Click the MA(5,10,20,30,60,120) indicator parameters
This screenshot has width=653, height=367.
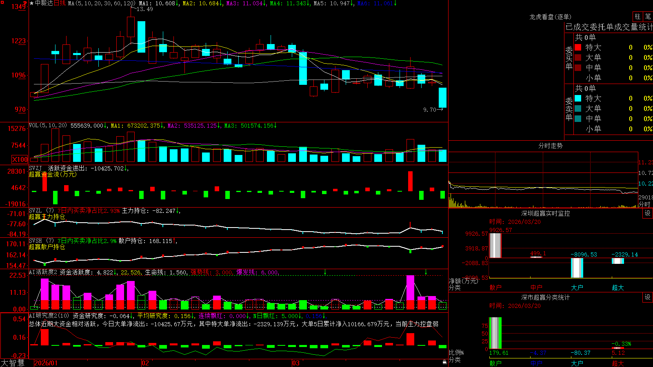coord(102,3)
